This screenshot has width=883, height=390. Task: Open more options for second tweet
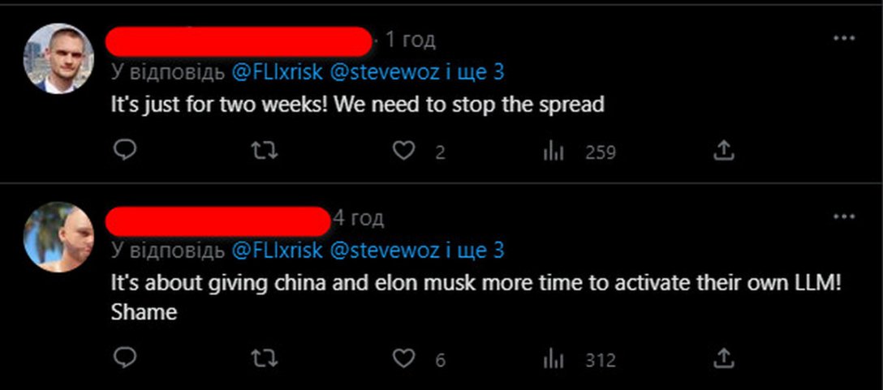(844, 216)
